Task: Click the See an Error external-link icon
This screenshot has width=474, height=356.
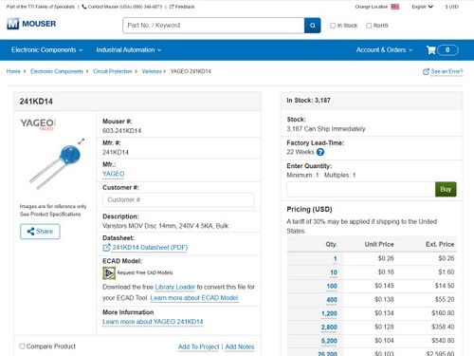Action: point(426,72)
